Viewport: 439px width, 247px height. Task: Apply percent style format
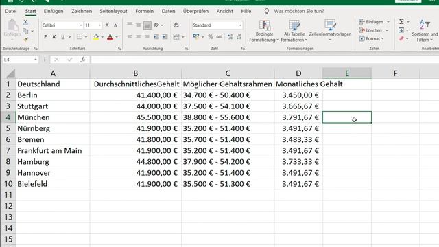pos(211,36)
